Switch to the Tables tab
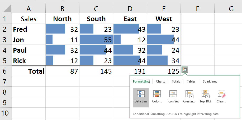Screen dimensions: 242x120 click(x=191, y=81)
